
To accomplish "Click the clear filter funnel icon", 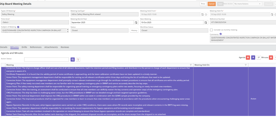I will click(78, 60).
